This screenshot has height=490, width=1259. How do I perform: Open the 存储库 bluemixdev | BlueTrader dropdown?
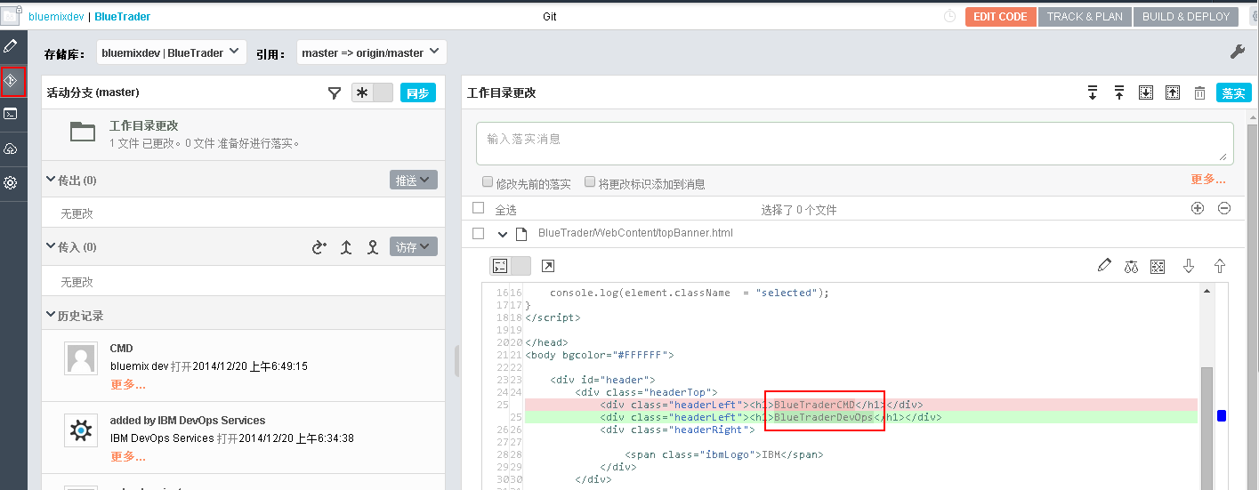click(x=172, y=52)
